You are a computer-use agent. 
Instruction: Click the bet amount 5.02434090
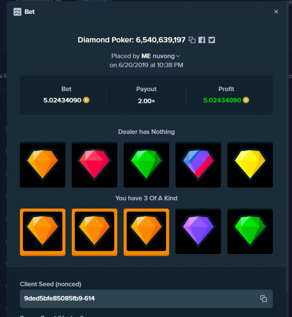point(62,100)
